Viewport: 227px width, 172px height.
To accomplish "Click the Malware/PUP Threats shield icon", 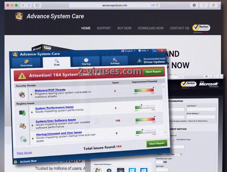I will [x=22, y=95].
